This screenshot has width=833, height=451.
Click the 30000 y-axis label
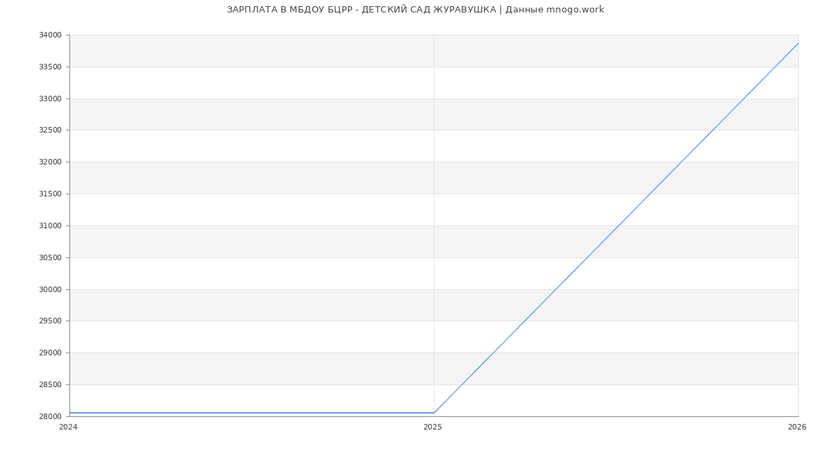pos(51,290)
